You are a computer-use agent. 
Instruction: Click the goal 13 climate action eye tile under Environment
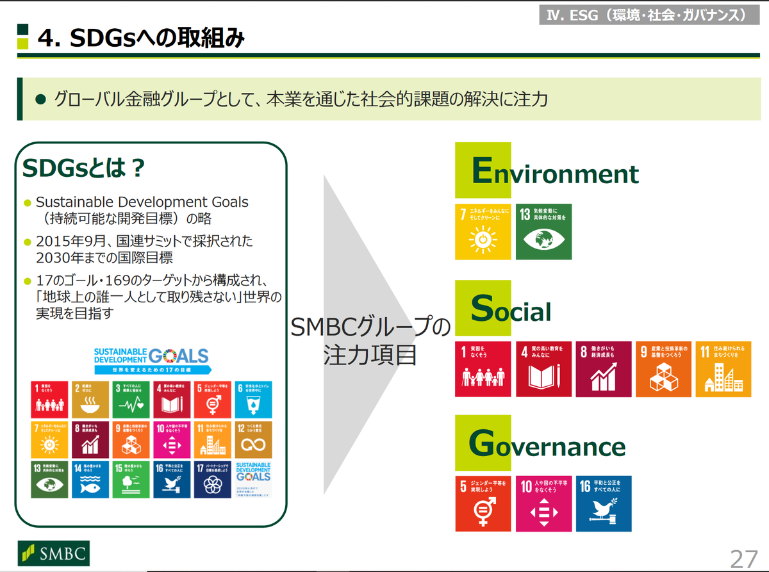point(543,232)
